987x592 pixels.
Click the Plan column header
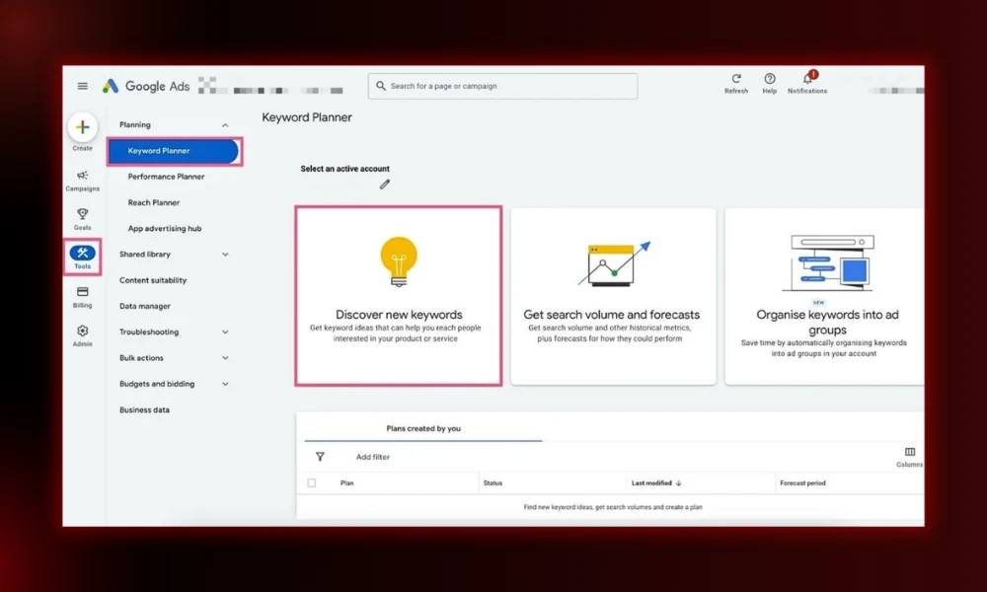click(346, 483)
